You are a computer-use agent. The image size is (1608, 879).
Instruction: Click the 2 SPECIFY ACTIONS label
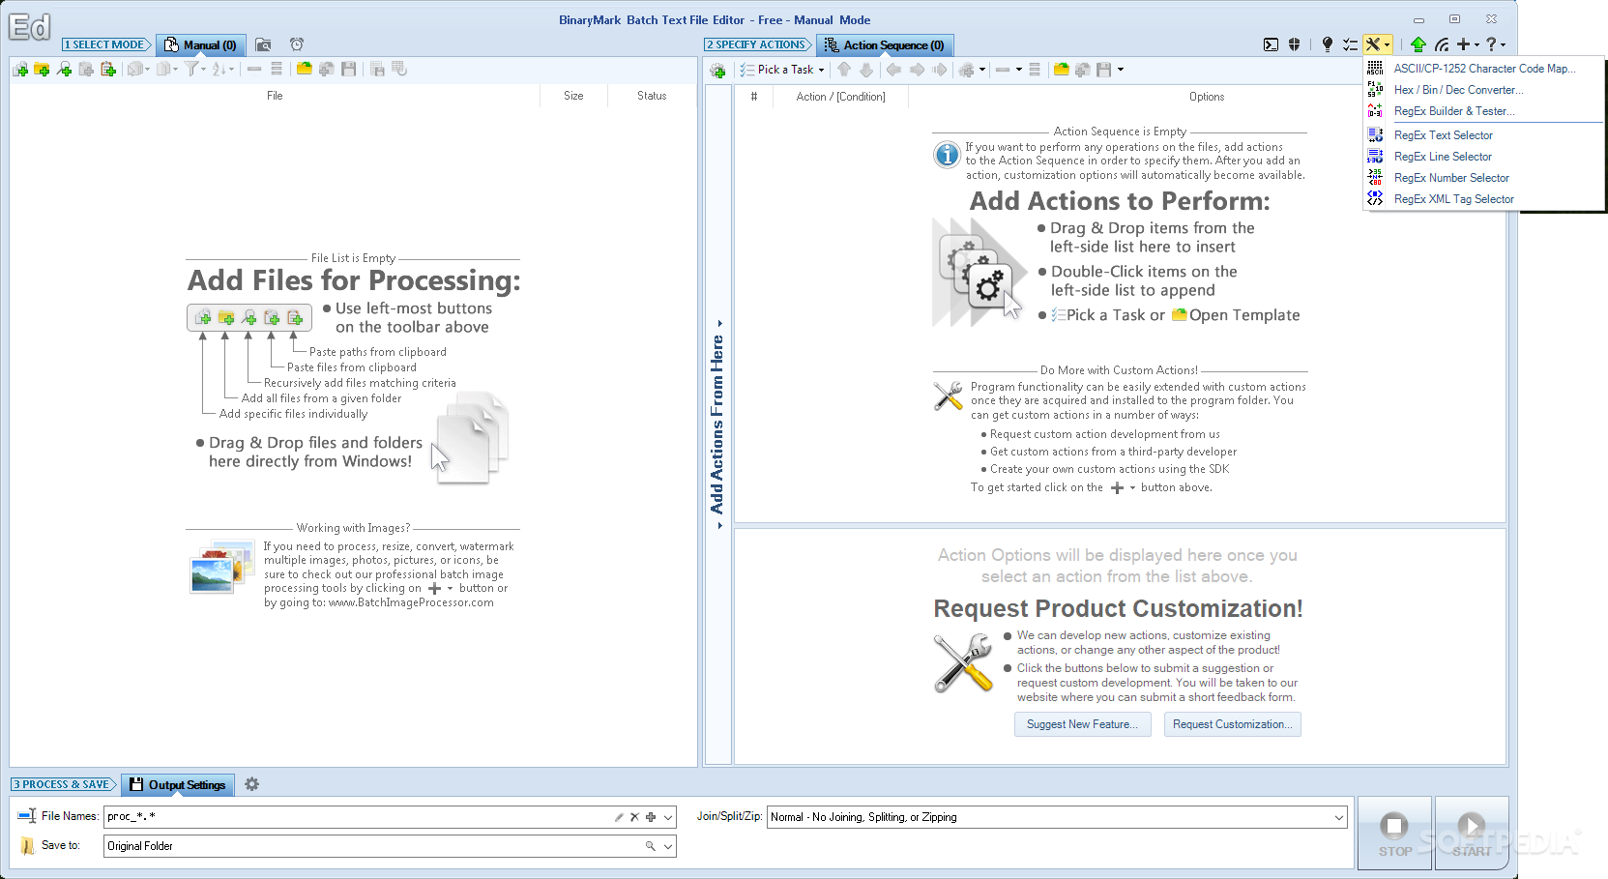(758, 44)
